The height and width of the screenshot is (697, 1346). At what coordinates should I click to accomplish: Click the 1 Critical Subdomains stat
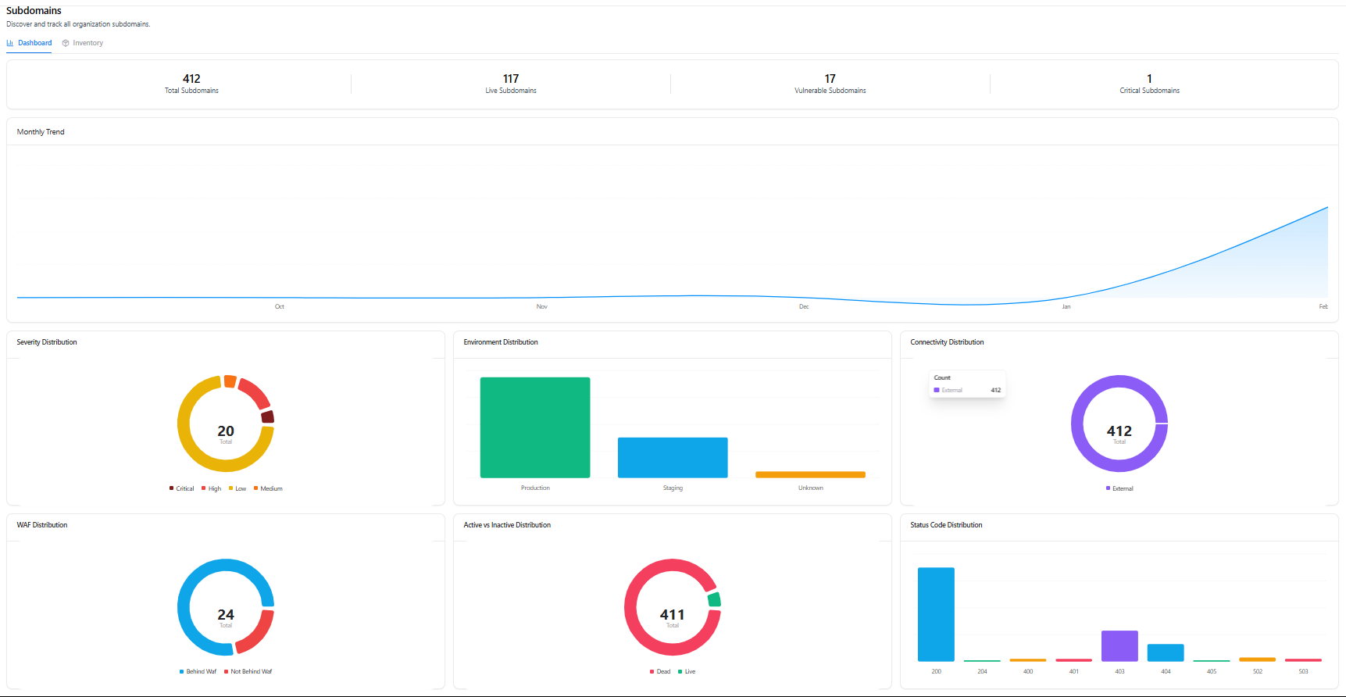[x=1149, y=84]
